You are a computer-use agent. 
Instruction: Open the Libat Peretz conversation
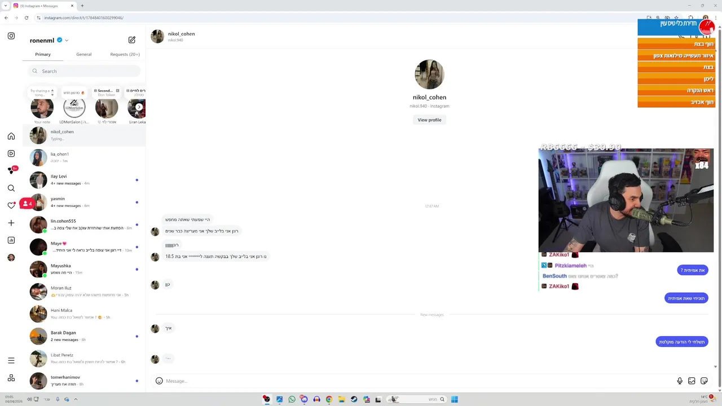click(x=84, y=358)
